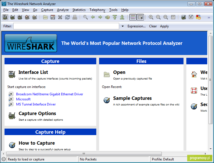Open capture options from the toolbar

[x=12, y=17]
